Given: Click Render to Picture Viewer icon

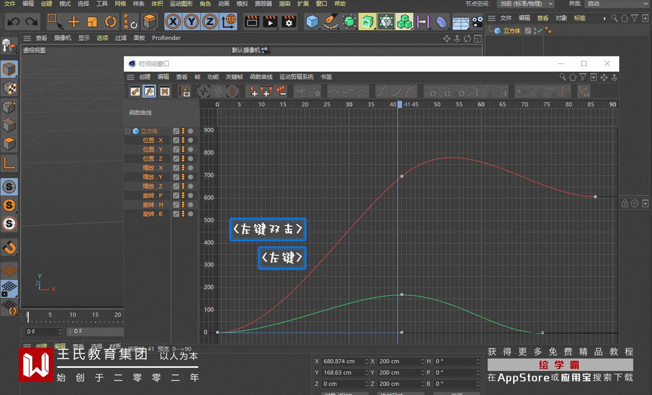Looking at the screenshot, I should tap(270, 21).
